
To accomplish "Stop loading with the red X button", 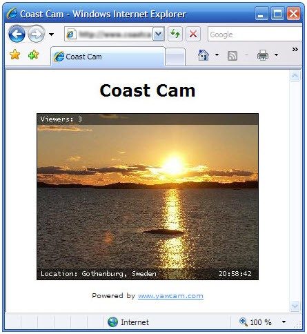I will pyautogui.click(x=193, y=35).
